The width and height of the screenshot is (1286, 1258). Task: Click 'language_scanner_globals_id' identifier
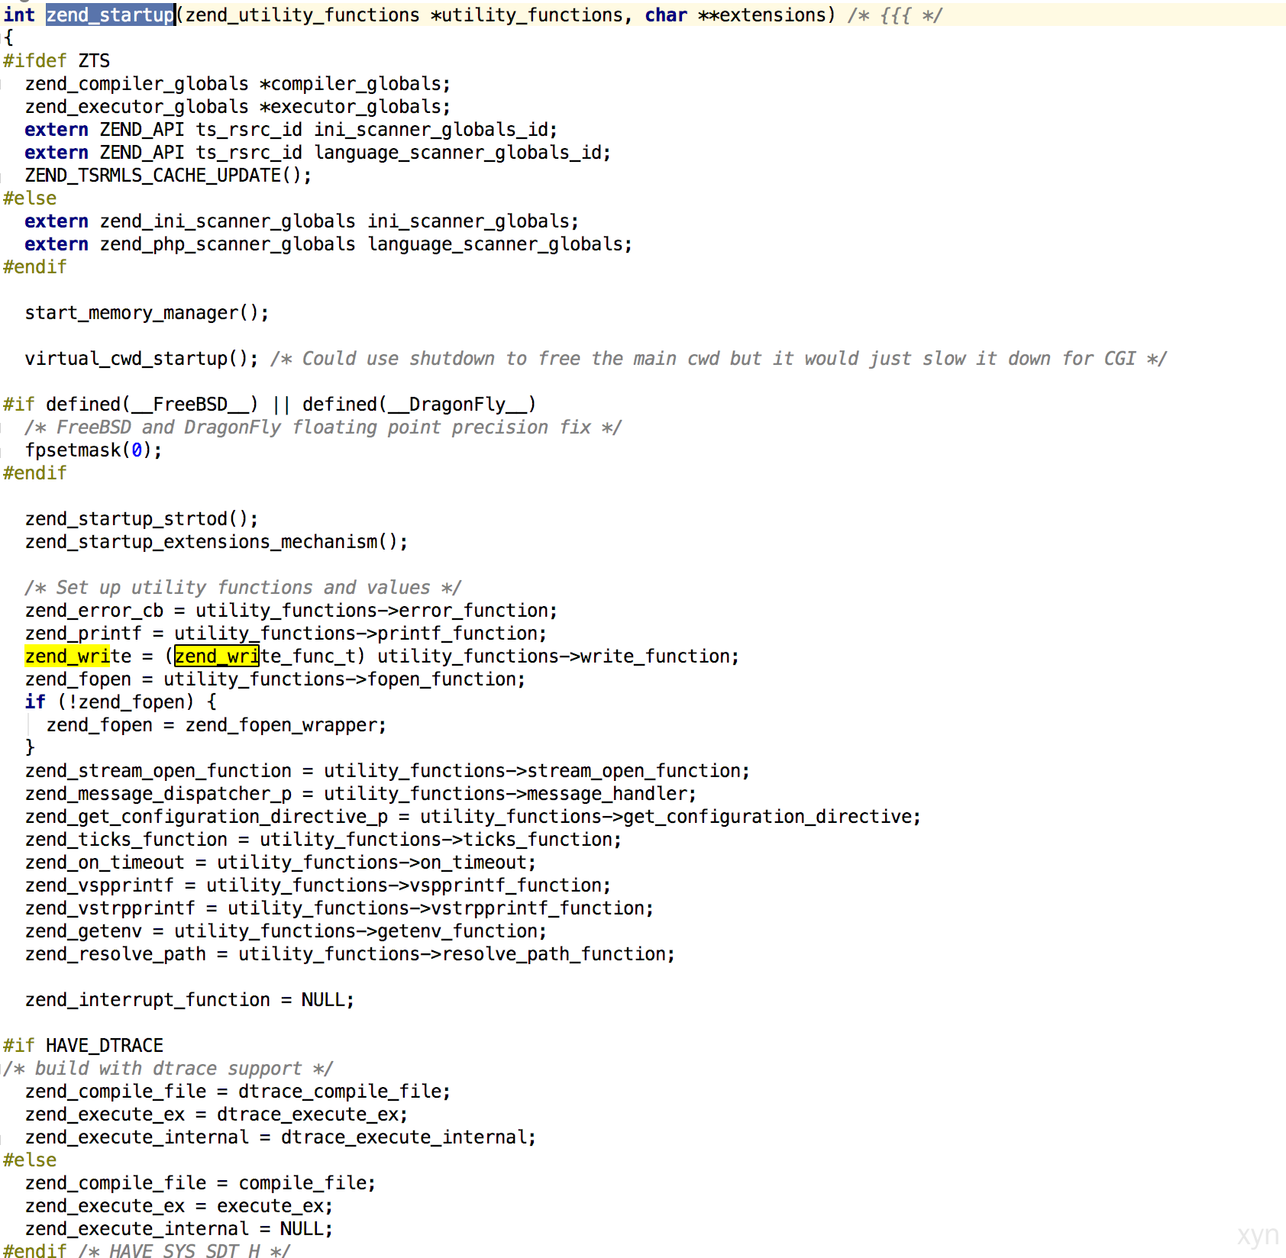[457, 153]
